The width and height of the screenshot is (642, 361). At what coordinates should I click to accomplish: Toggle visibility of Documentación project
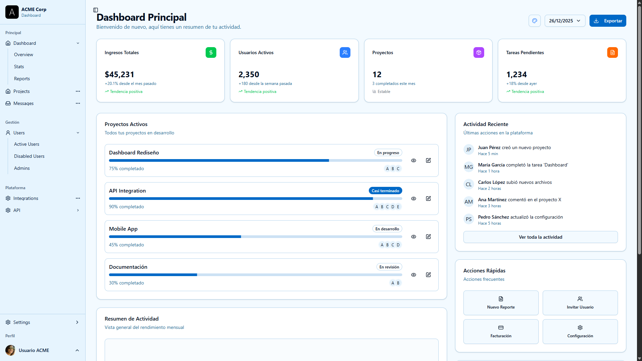pos(414,275)
